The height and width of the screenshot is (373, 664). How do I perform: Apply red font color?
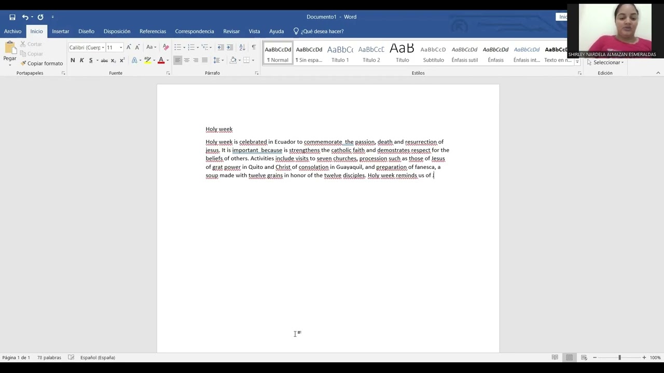[161, 61]
